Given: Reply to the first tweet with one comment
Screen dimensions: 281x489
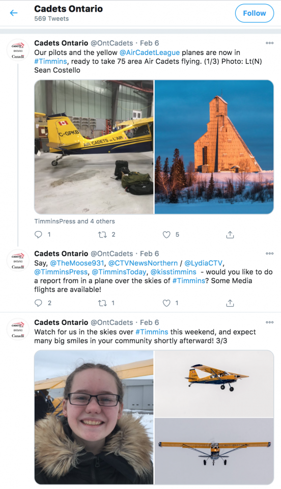Looking at the screenshot, I should [38, 234].
